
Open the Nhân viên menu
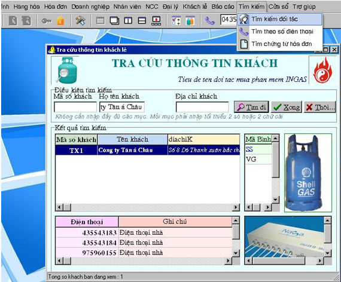click(127, 7)
